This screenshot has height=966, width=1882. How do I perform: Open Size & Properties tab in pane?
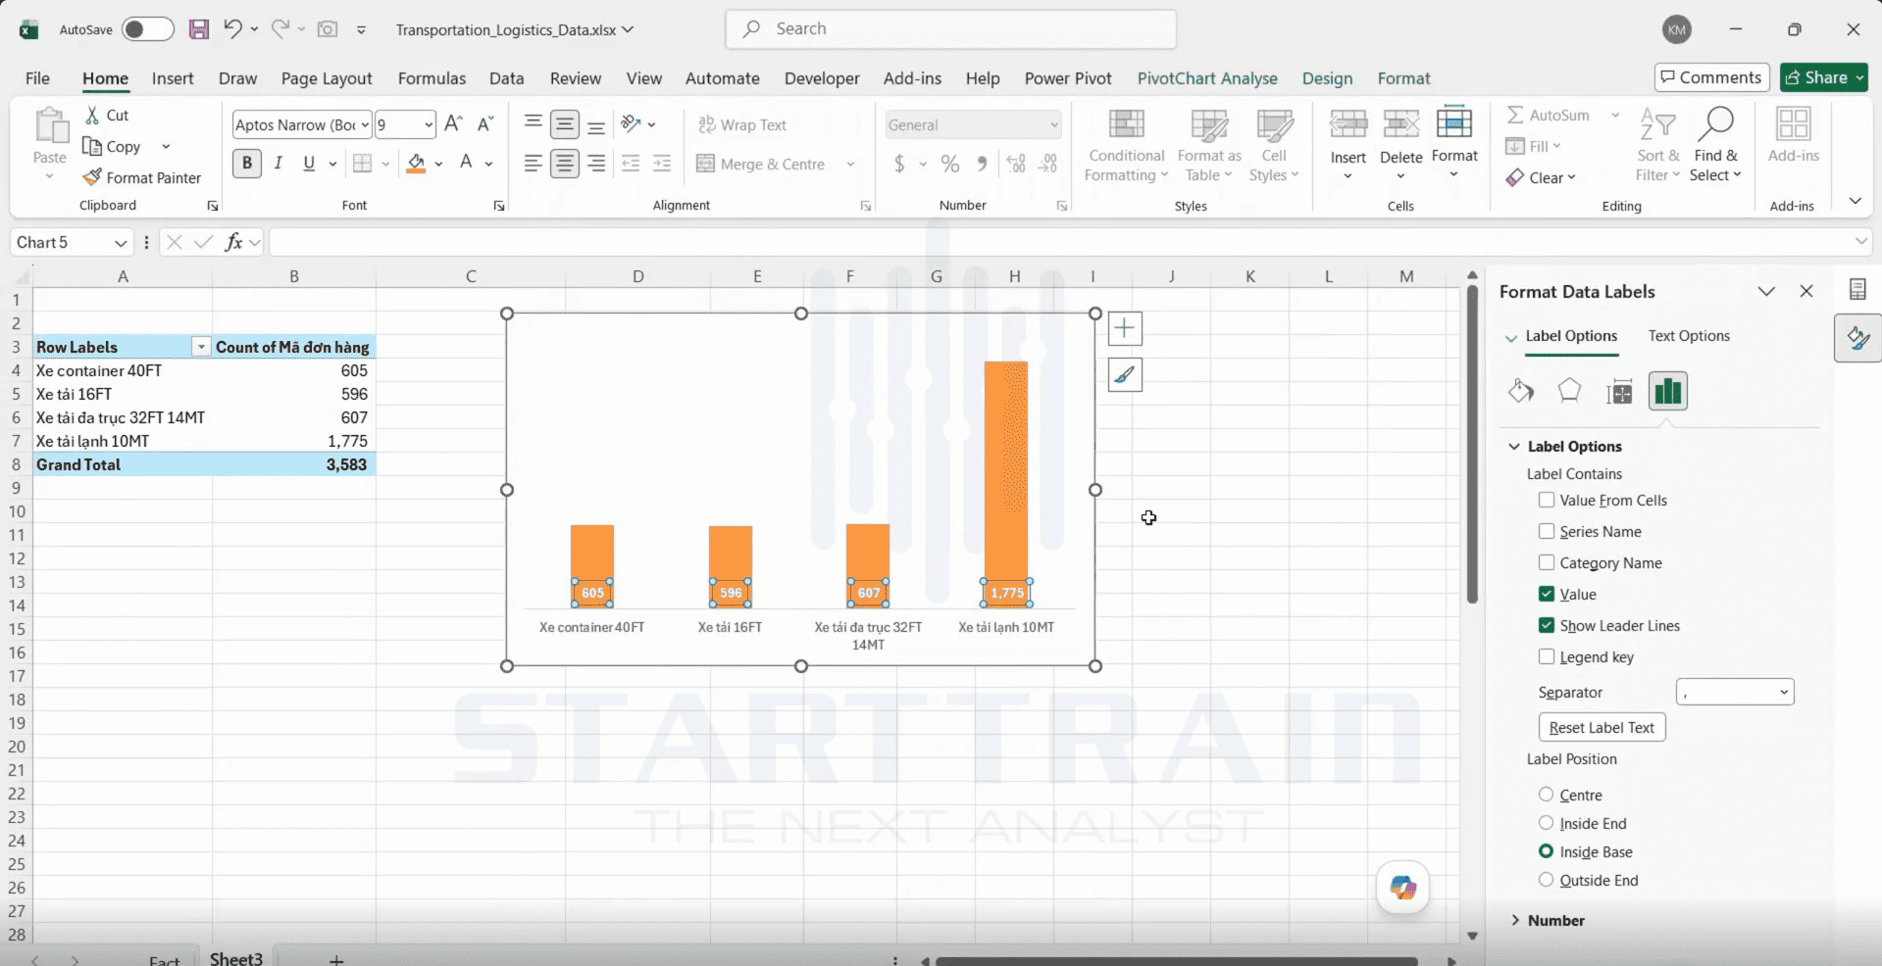point(1619,392)
